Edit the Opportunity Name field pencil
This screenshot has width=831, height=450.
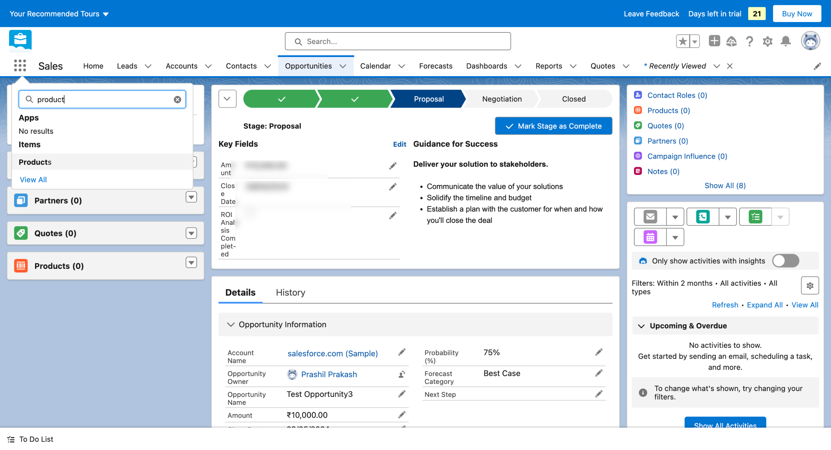pyautogui.click(x=402, y=394)
